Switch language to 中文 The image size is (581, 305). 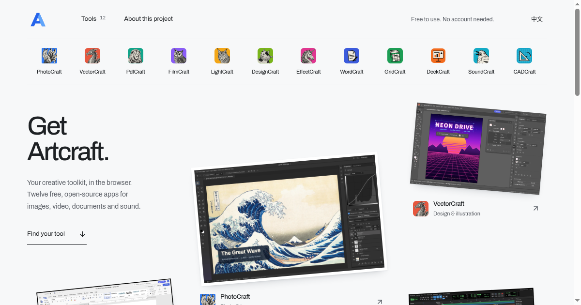(x=537, y=19)
